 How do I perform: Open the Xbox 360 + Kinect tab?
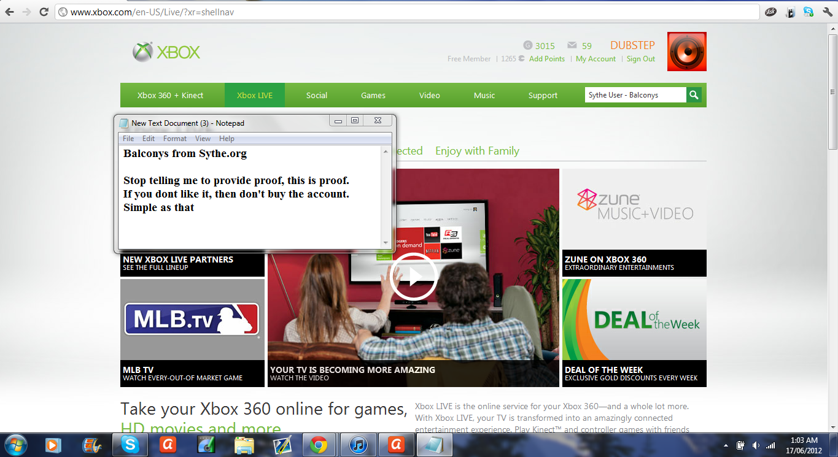pyautogui.click(x=170, y=95)
